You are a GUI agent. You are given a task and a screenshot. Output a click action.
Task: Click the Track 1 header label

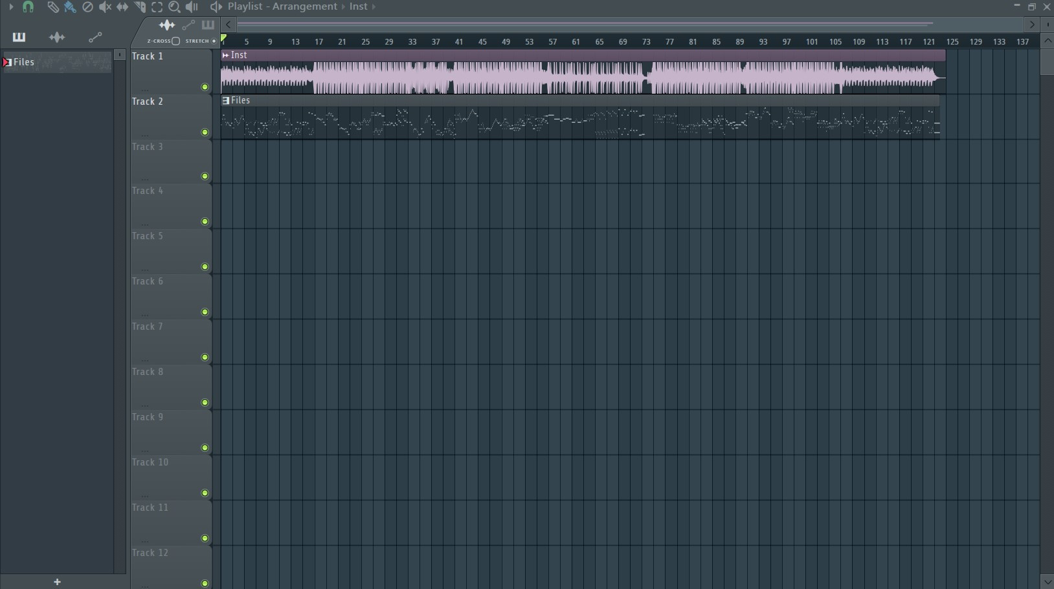(148, 56)
